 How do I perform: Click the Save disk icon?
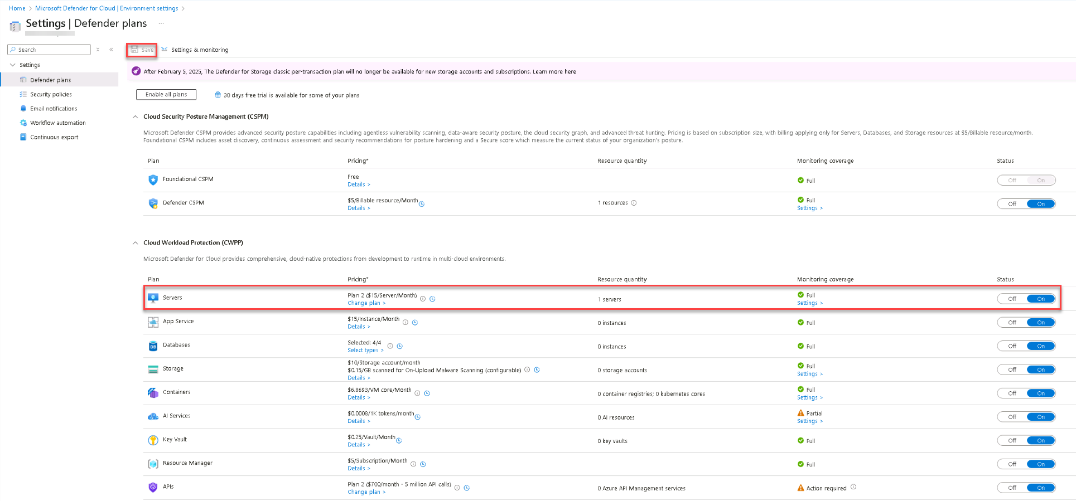[x=134, y=50]
